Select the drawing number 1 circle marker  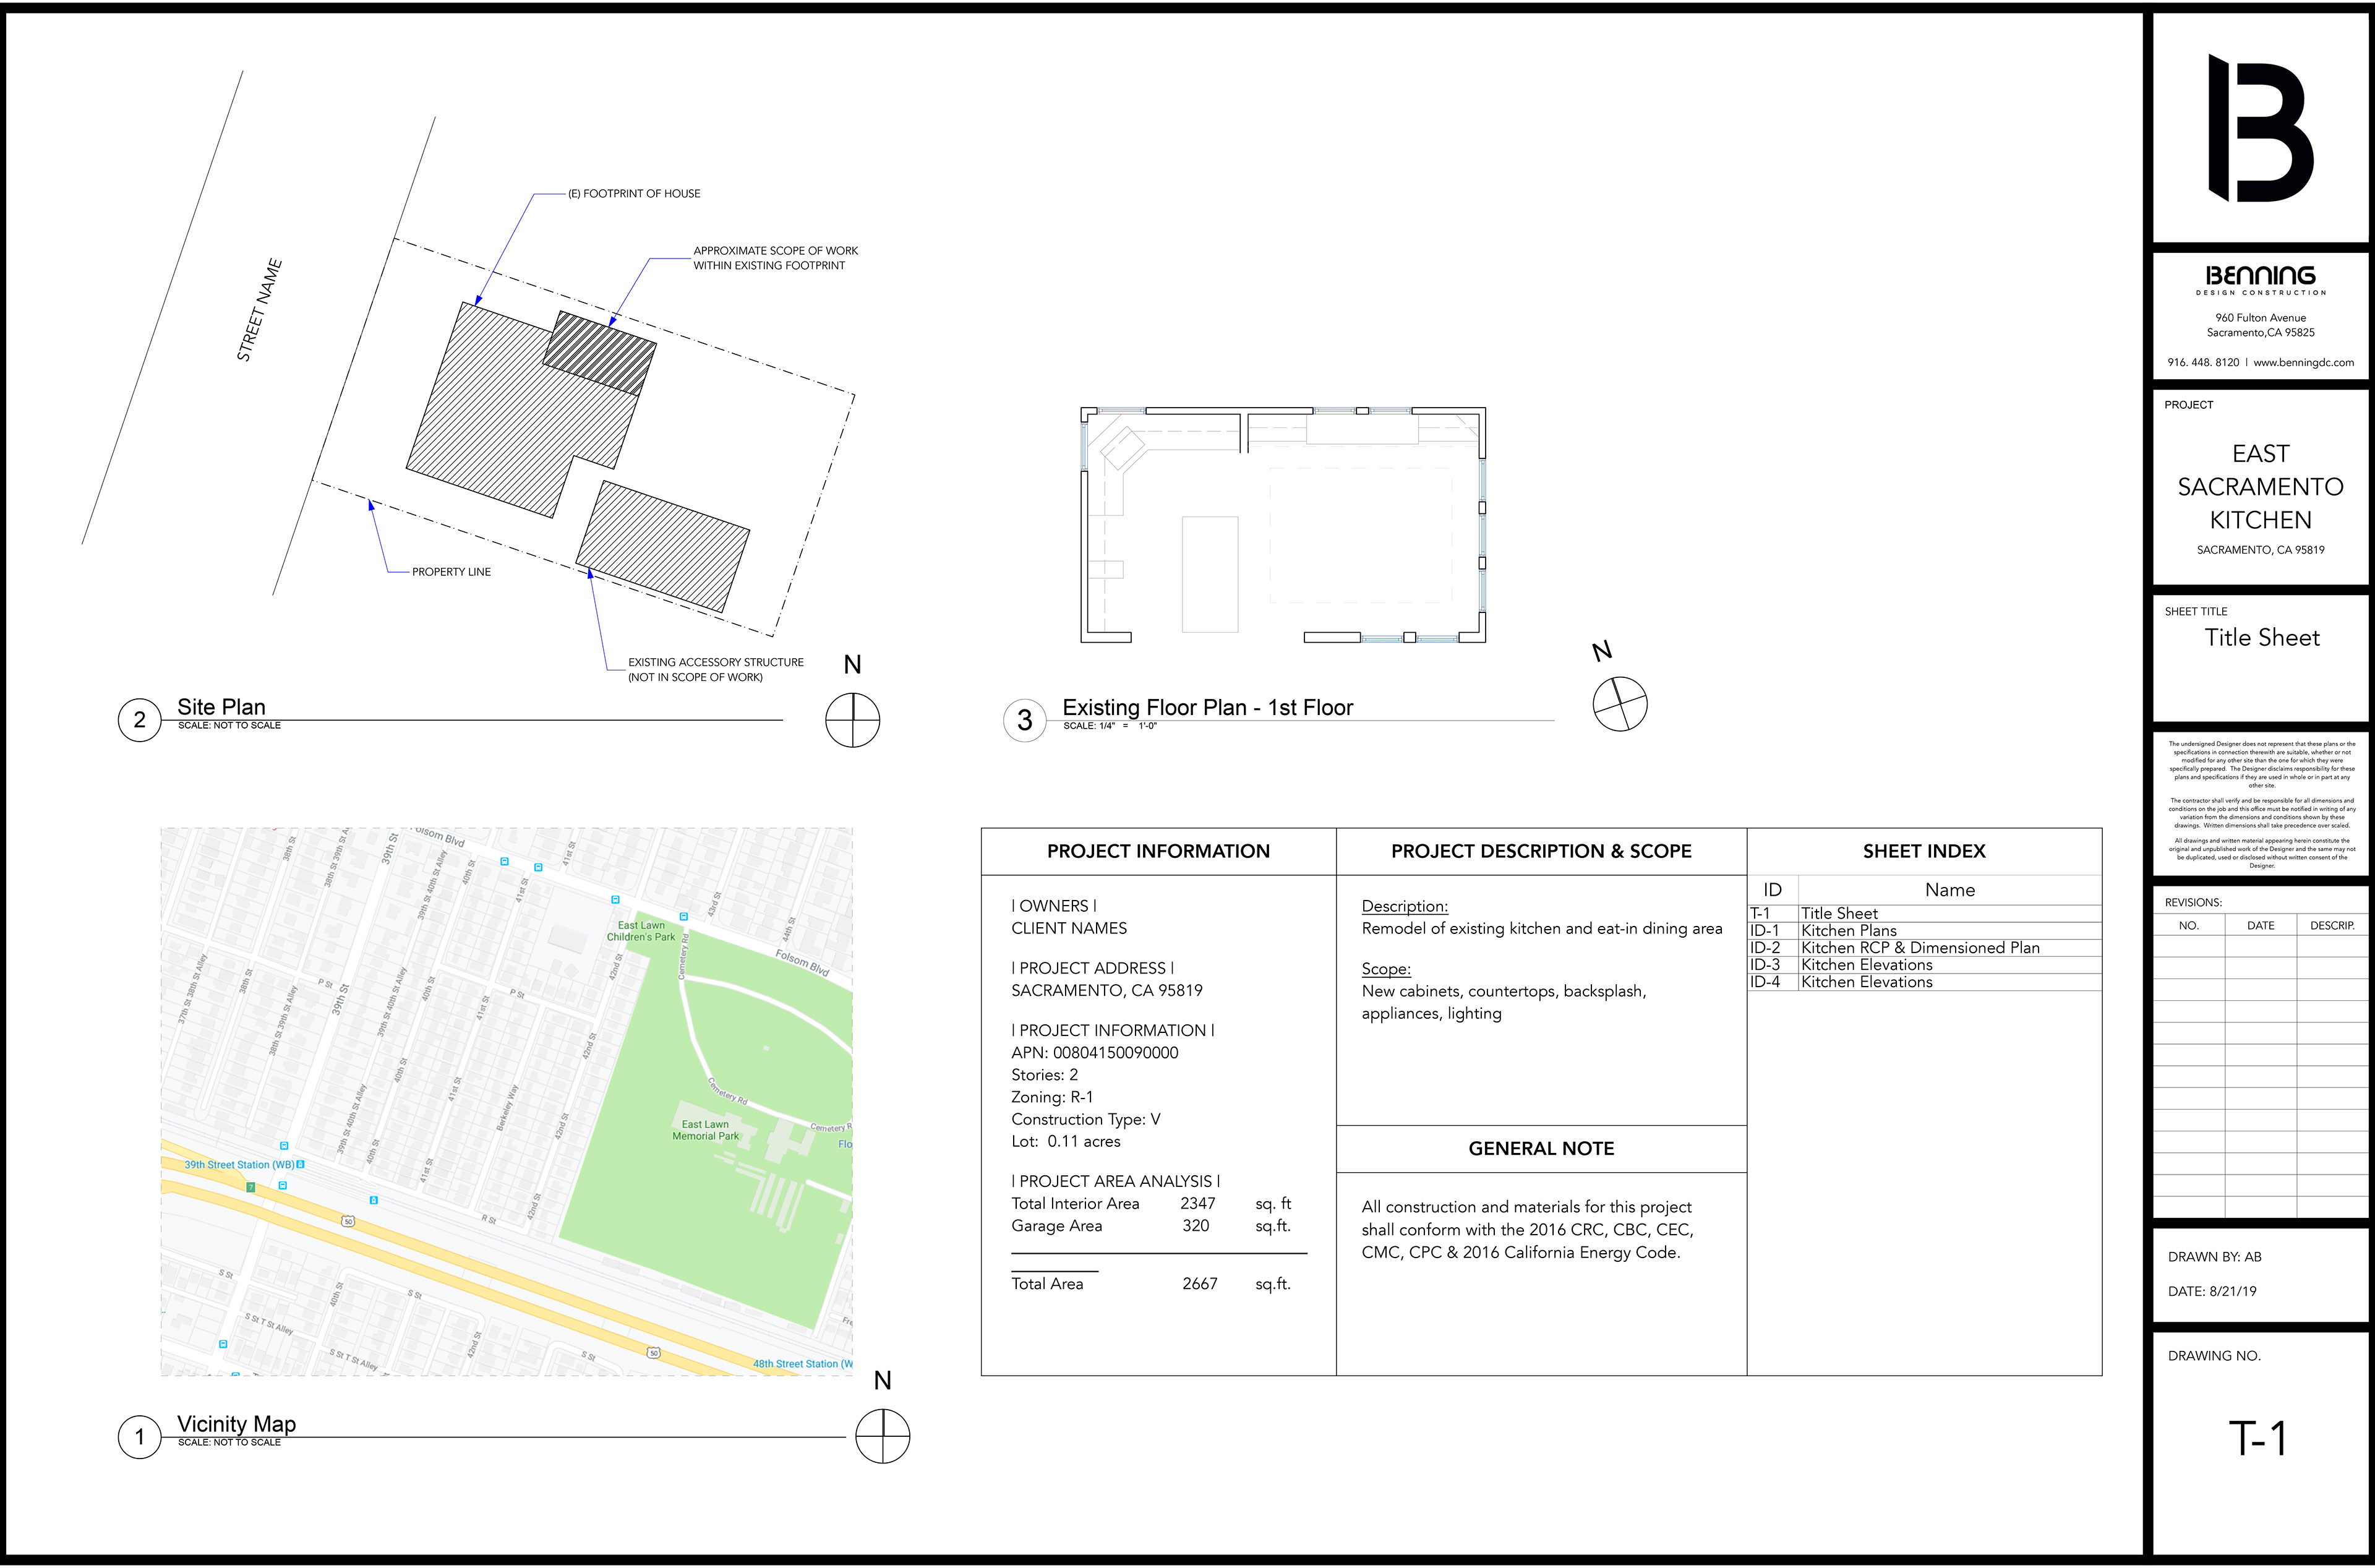139,1437
